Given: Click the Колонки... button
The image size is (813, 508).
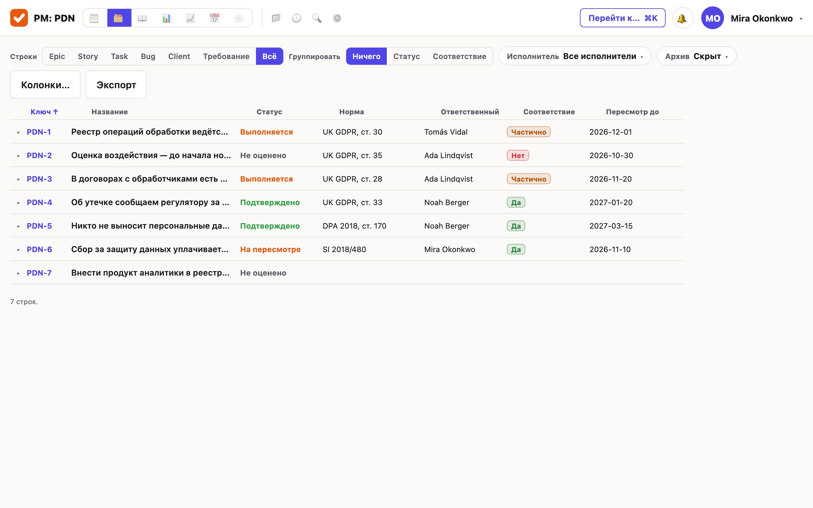Looking at the screenshot, I should (x=45, y=85).
